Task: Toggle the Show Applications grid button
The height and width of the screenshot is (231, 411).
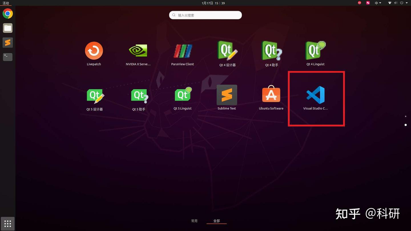Action: (8, 223)
